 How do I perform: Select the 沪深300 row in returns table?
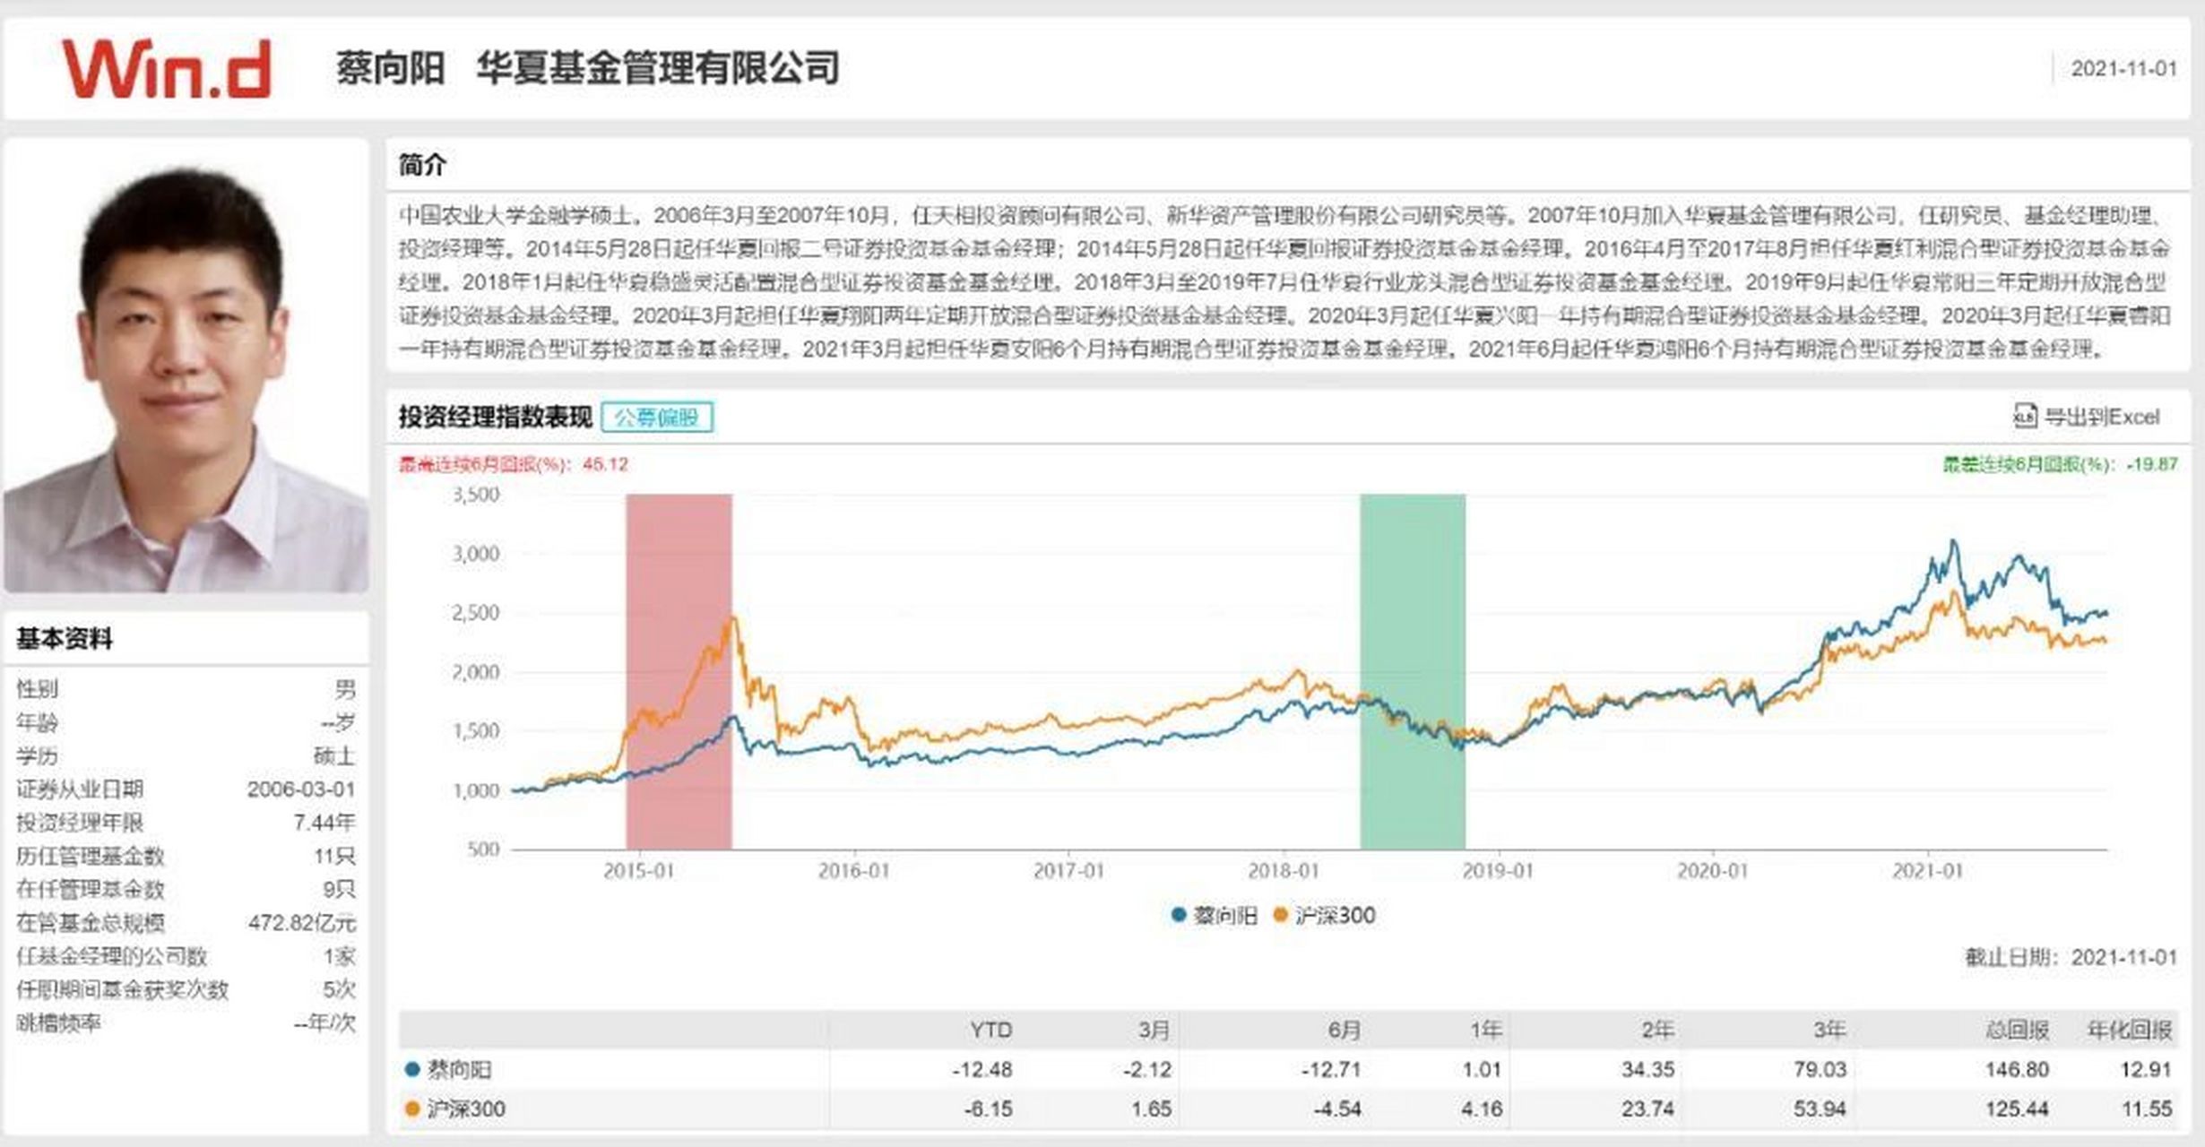(x=1288, y=1108)
